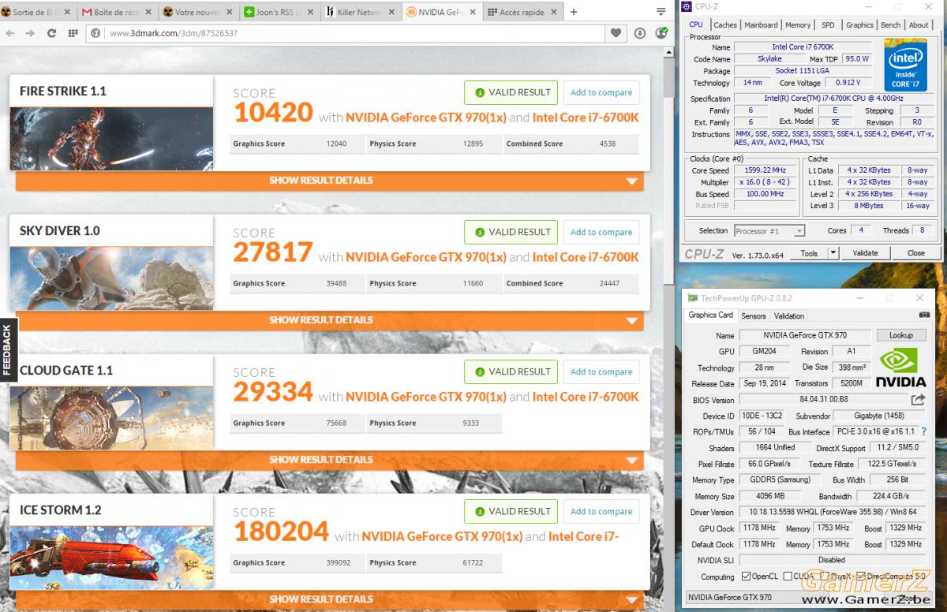Add Cloud Gate result to compare

click(601, 371)
